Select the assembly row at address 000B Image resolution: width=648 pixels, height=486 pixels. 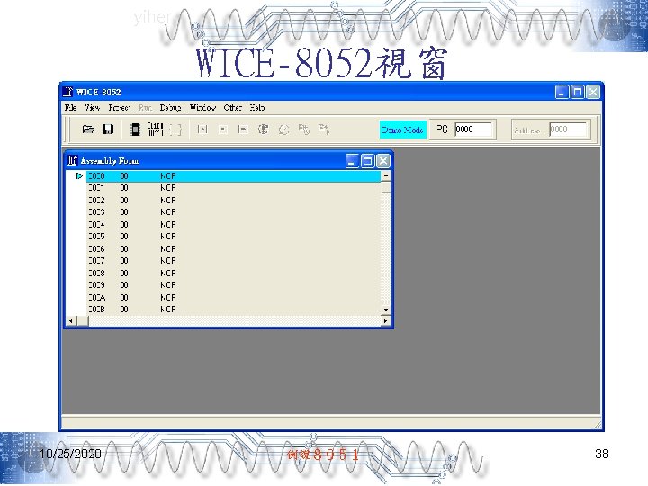pyautogui.click(x=233, y=309)
